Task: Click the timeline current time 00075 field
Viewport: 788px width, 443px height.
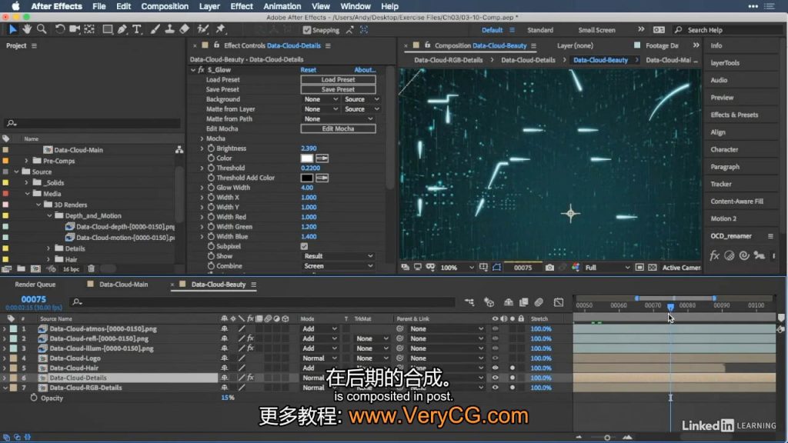Action: coord(33,299)
